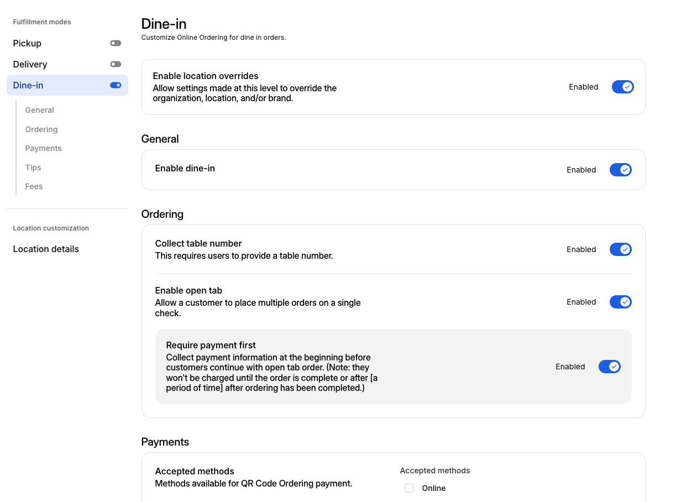
Task: Toggle the Dine-in sidebar switch
Action: point(115,85)
